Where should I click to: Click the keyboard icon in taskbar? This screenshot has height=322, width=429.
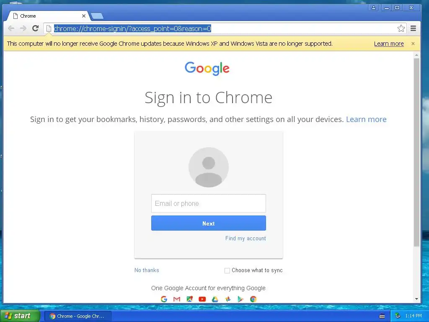pyautogui.click(x=382, y=316)
